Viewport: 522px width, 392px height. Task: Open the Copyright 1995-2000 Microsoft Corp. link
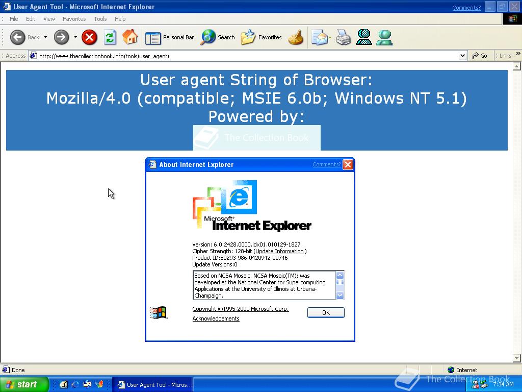click(241, 309)
